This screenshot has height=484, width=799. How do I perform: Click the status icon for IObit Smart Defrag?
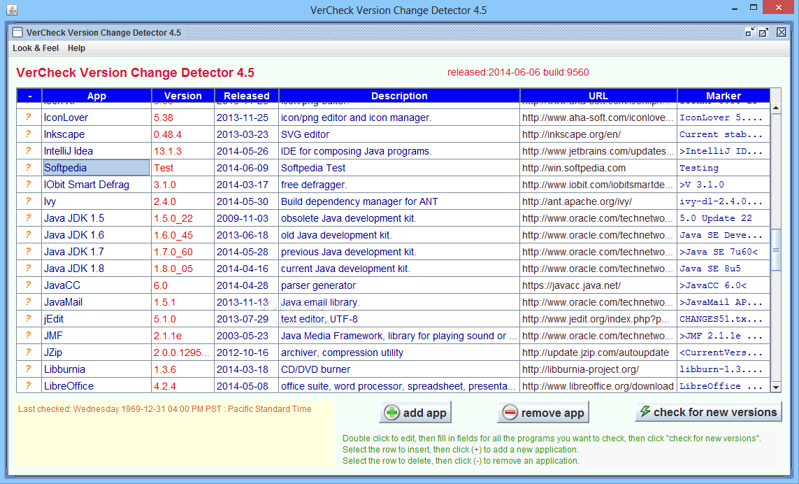[x=29, y=185]
